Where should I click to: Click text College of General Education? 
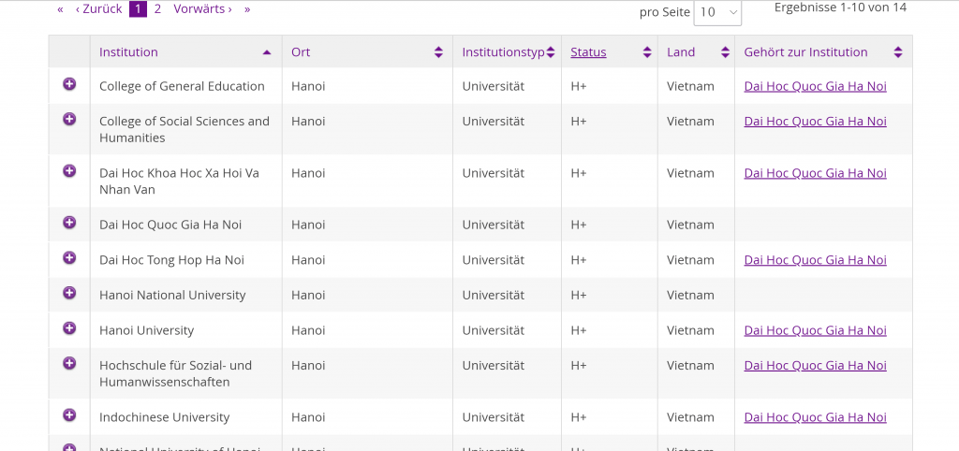click(x=182, y=86)
